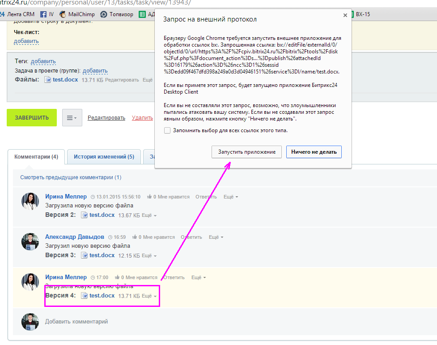Open the green spreadsheet АД bookmark

147,14
